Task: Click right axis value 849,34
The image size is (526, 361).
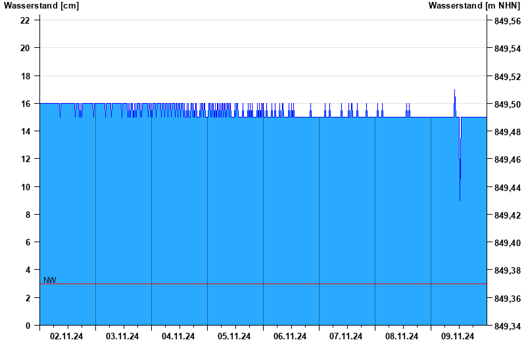Action: click(508, 326)
